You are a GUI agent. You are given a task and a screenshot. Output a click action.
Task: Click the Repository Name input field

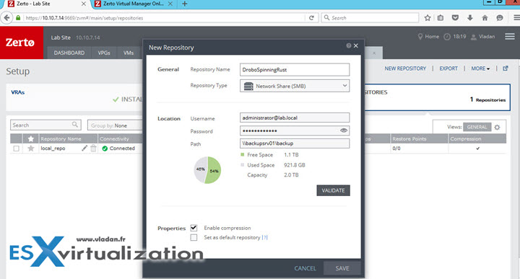(x=295, y=70)
